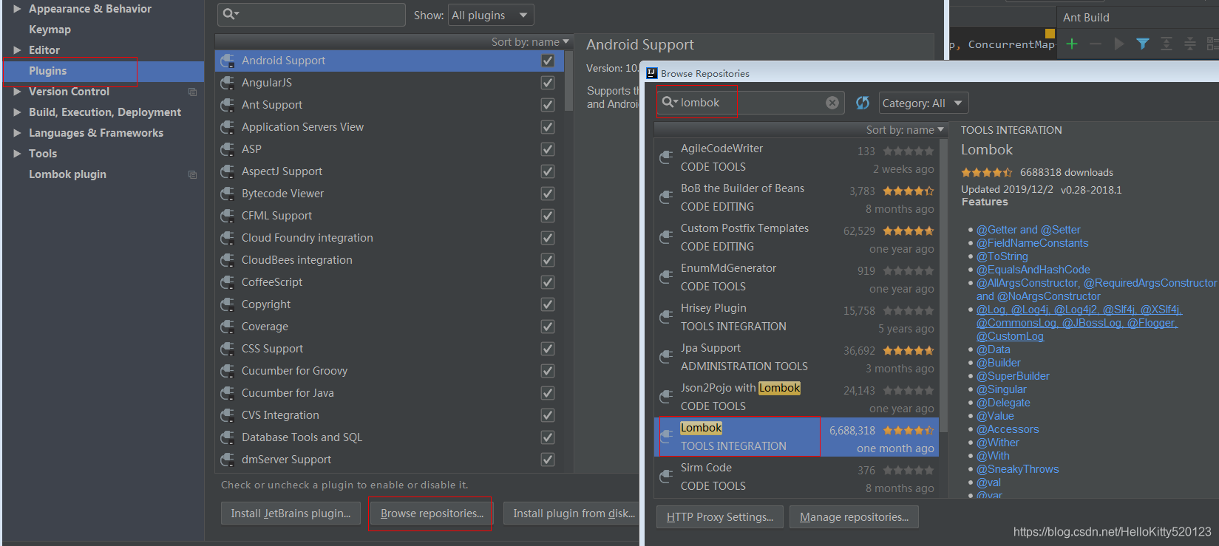Toggle the ASP plugin checkbox

pos(548,149)
